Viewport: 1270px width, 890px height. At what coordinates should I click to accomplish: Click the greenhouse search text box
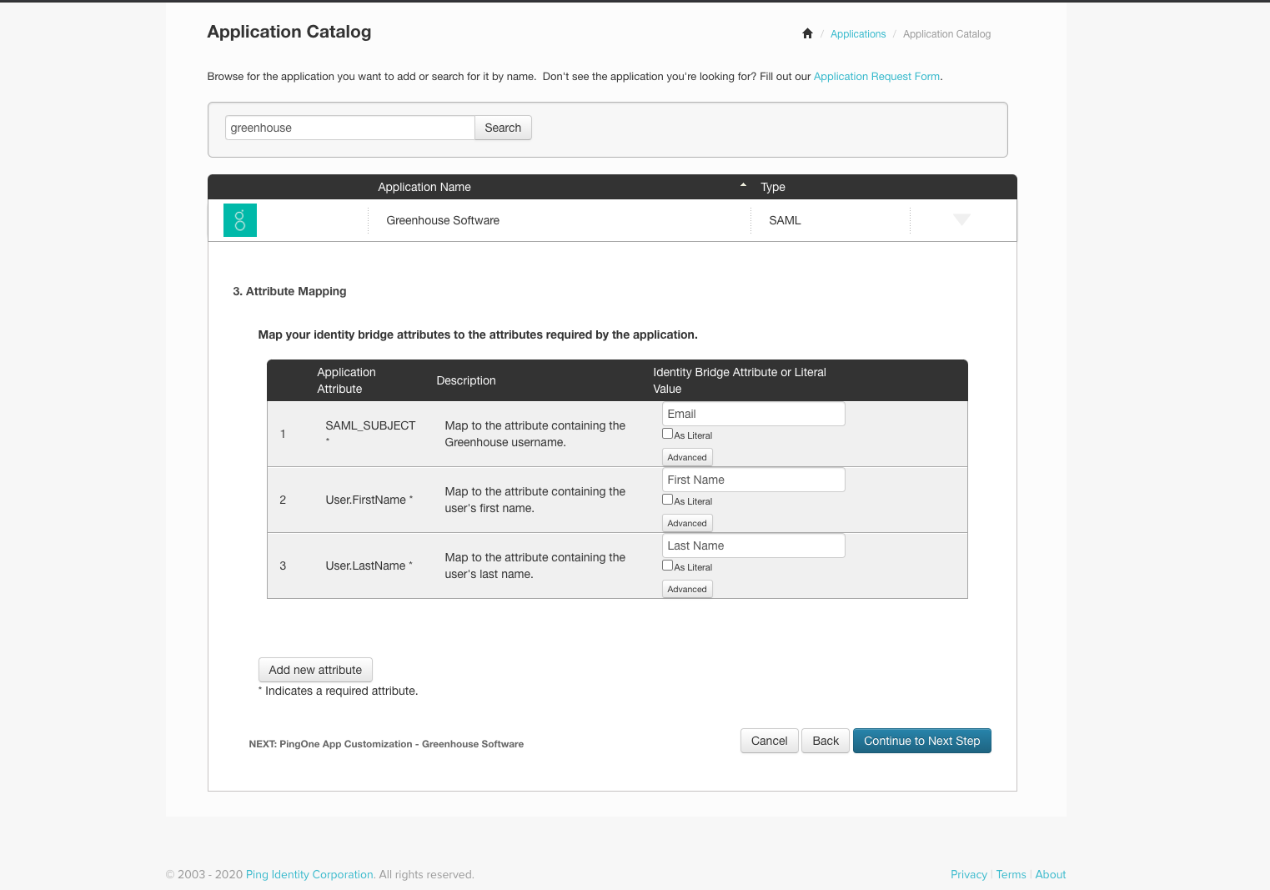coord(349,128)
